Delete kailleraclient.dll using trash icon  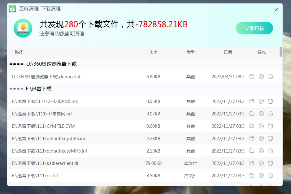coord(271,163)
